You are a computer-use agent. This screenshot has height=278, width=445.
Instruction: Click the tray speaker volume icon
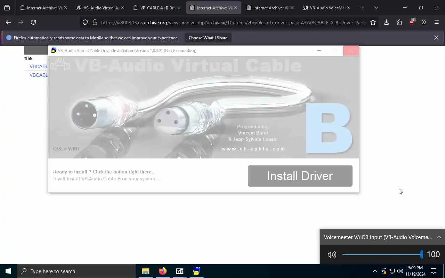point(400,271)
